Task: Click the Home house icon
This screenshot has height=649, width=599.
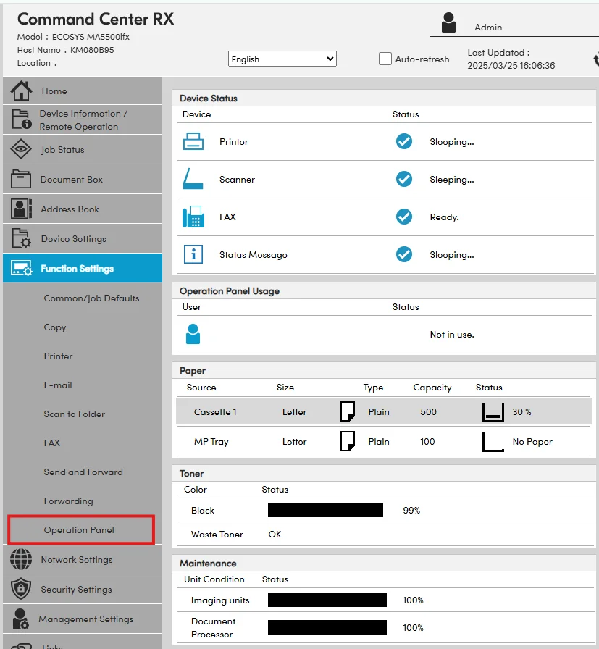Action: coord(22,91)
